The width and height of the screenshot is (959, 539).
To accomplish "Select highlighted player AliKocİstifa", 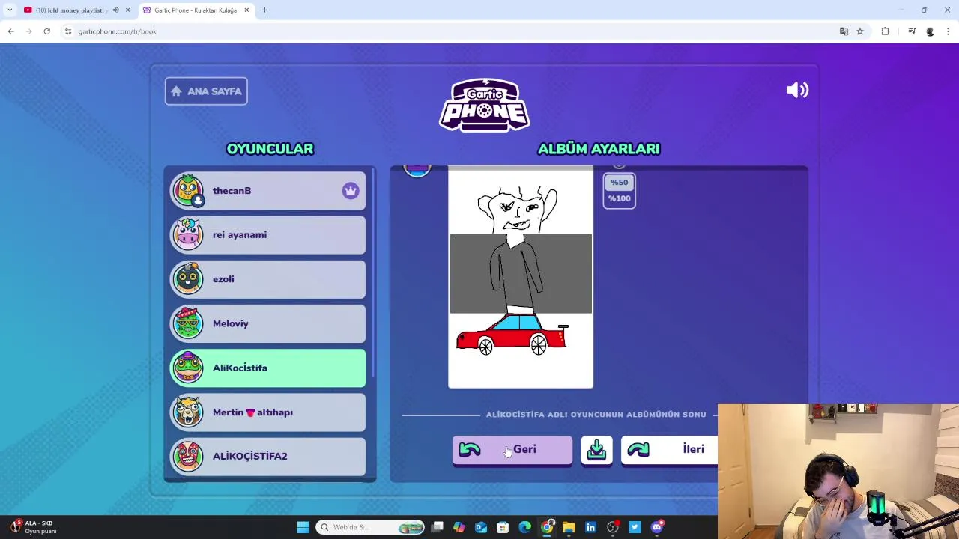I will coord(267,368).
